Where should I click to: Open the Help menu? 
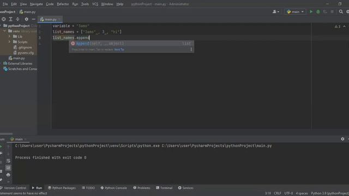pyautogui.click(x=120, y=4)
